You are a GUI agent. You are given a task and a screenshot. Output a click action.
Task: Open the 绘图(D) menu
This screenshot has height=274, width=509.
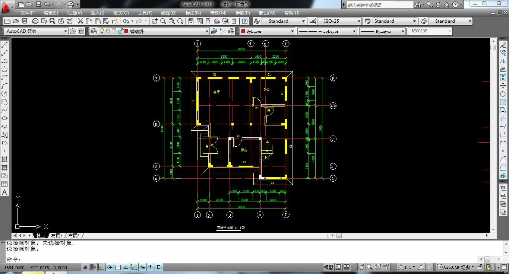[x=168, y=13]
